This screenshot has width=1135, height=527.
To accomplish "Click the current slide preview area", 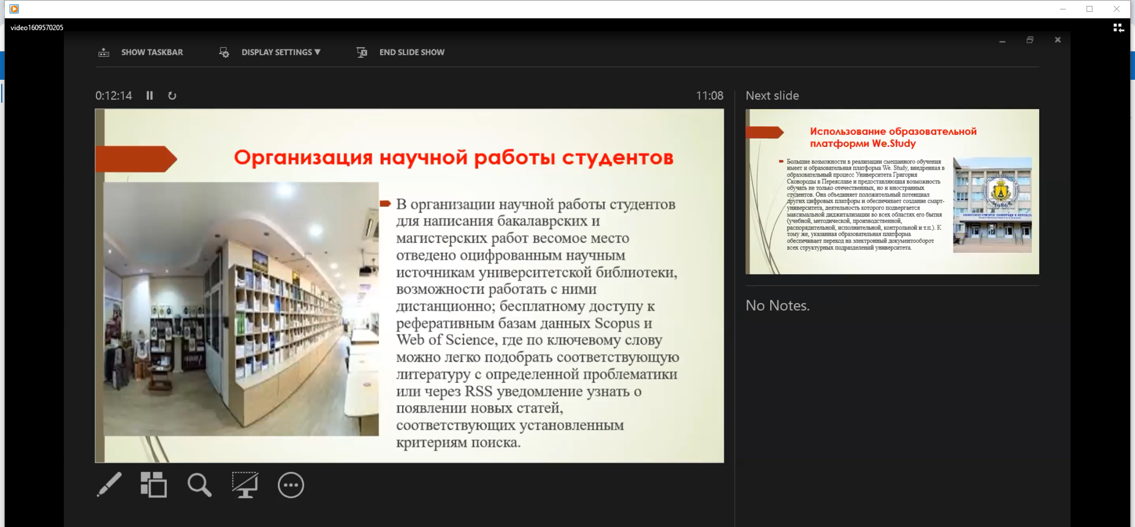I will coord(409,285).
